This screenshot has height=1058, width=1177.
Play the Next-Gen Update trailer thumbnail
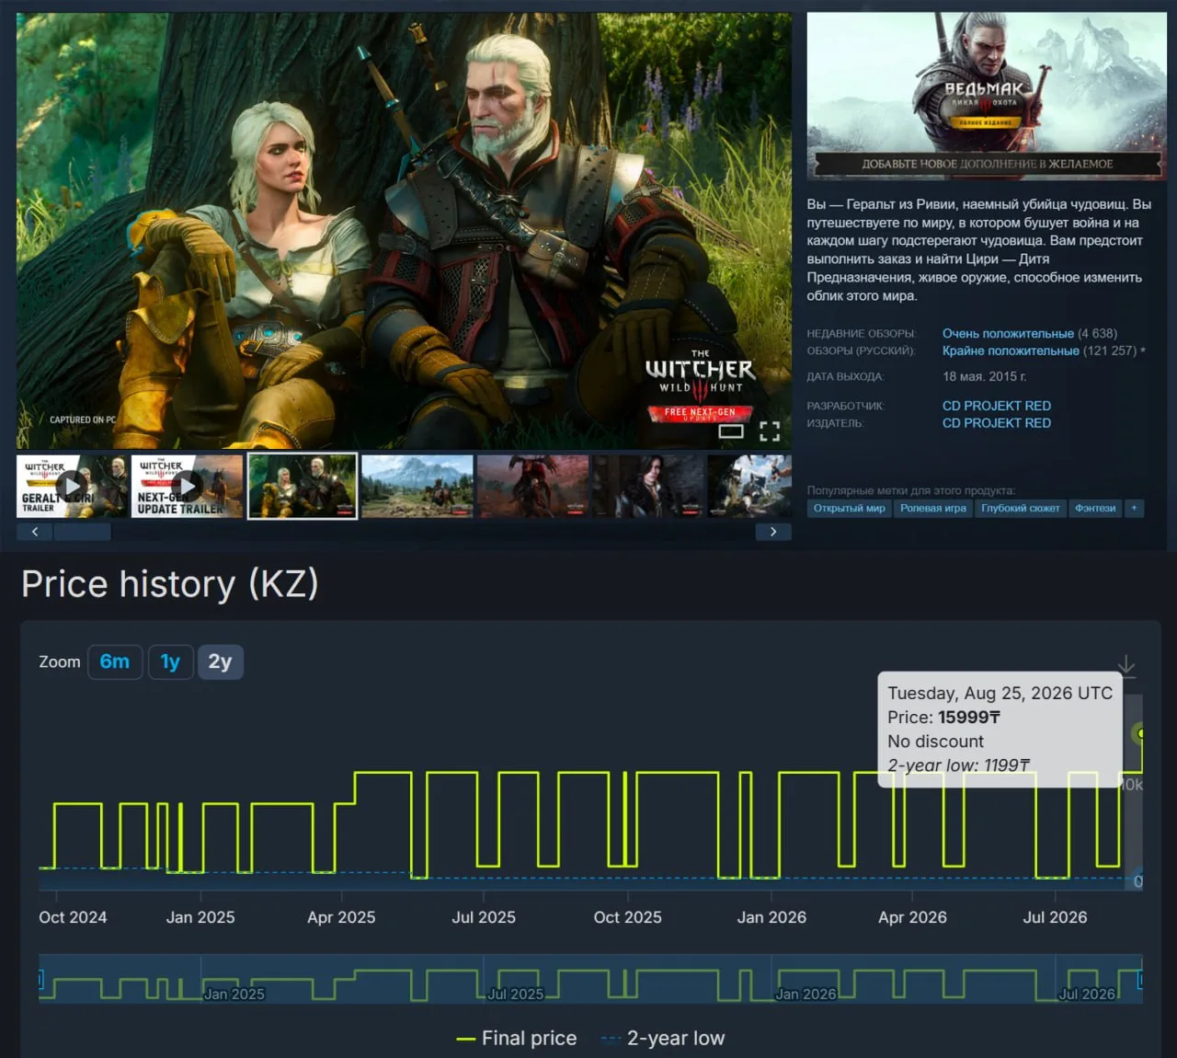coord(187,486)
